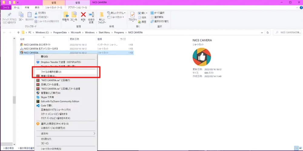Create a folder with 新しいフォルダー
Image resolution: width=303 pixels, height=151 pixels.
[102, 18]
